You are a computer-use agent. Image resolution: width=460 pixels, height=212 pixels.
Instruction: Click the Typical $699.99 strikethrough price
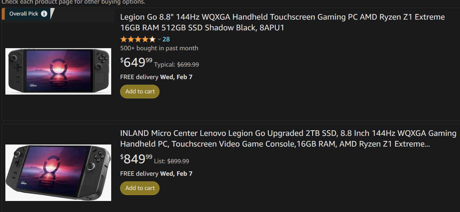(x=188, y=65)
